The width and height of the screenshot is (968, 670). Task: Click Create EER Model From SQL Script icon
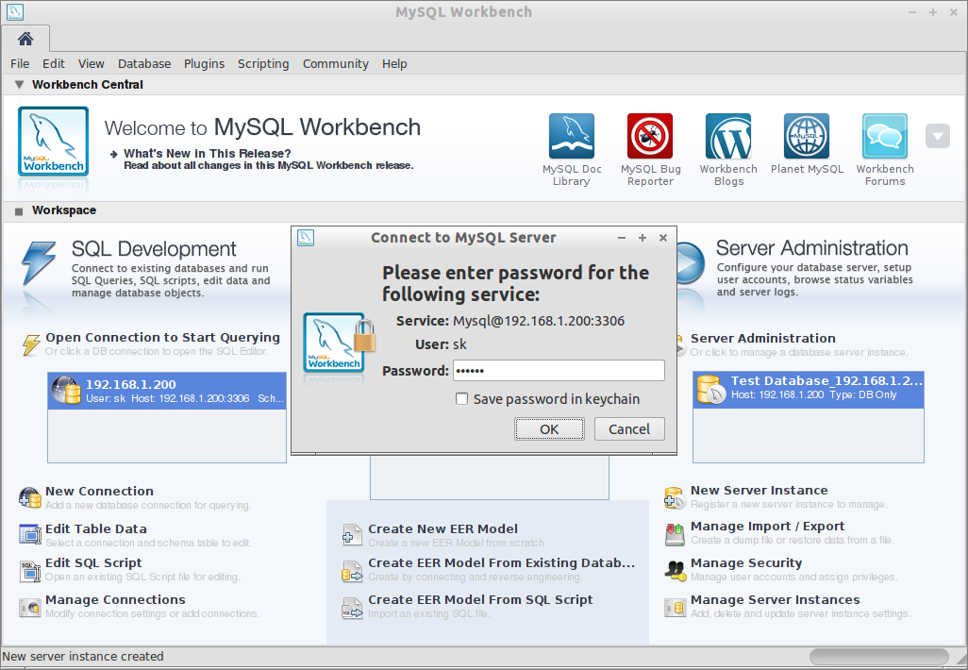coord(352,608)
